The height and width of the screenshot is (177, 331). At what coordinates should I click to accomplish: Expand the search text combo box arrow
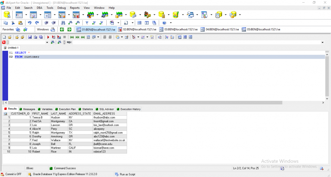(x=47, y=42)
